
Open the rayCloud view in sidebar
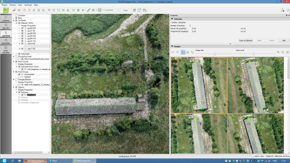6,34
